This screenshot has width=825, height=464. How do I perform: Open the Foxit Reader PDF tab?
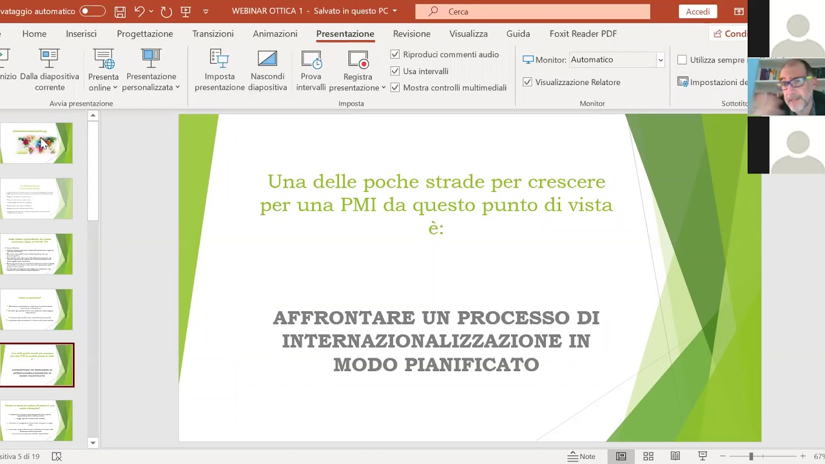click(x=583, y=34)
